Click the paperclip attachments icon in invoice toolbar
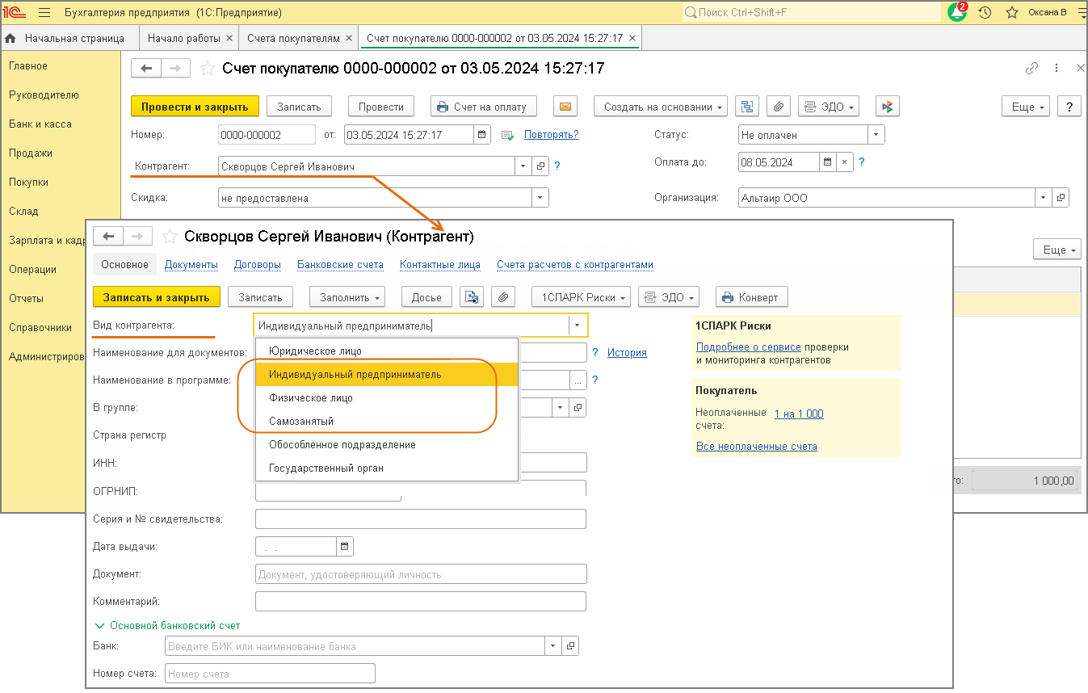Image resolution: width=1088 pixels, height=693 pixels. coord(778,107)
